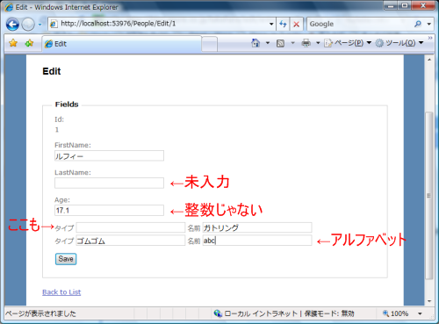This screenshot has width=439, height=324.
Task: Expand the Home button dropdown arrow
Action: click(x=268, y=43)
